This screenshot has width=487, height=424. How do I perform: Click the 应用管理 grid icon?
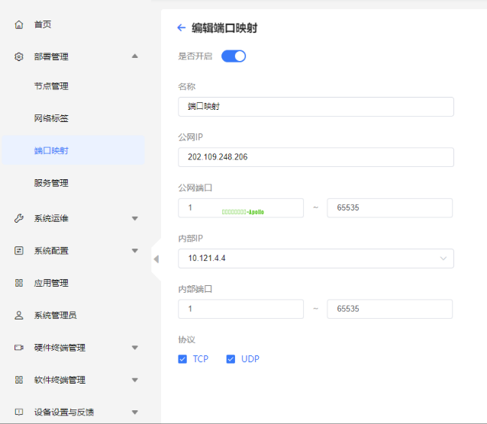pyautogui.click(x=19, y=283)
